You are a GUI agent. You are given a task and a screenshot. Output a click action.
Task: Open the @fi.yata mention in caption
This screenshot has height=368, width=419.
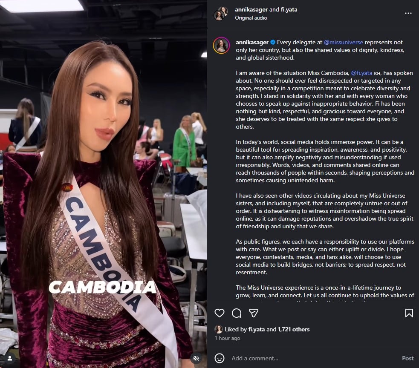pyautogui.click(x=361, y=73)
